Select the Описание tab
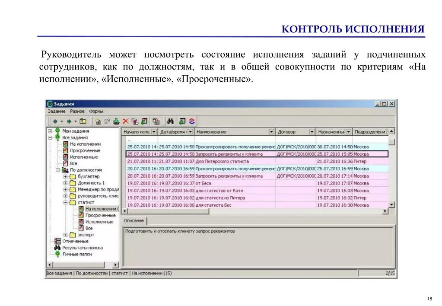The image size is (442, 306). tap(134, 220)
